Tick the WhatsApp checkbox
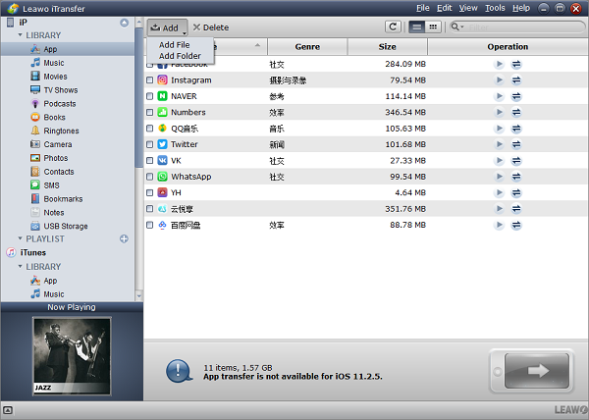The width and height of the screenshot is (589, 420). 149,177
